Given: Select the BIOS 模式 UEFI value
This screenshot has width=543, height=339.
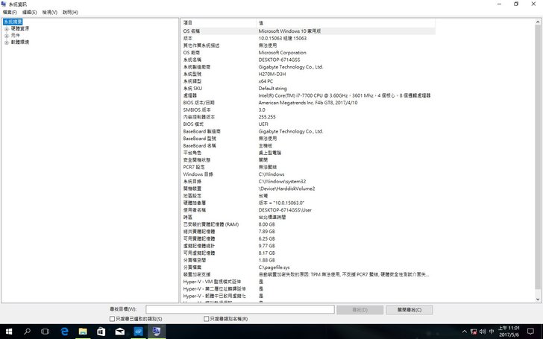Looking at the screenshot, I should pyautogui.click(x=263, y=124).
